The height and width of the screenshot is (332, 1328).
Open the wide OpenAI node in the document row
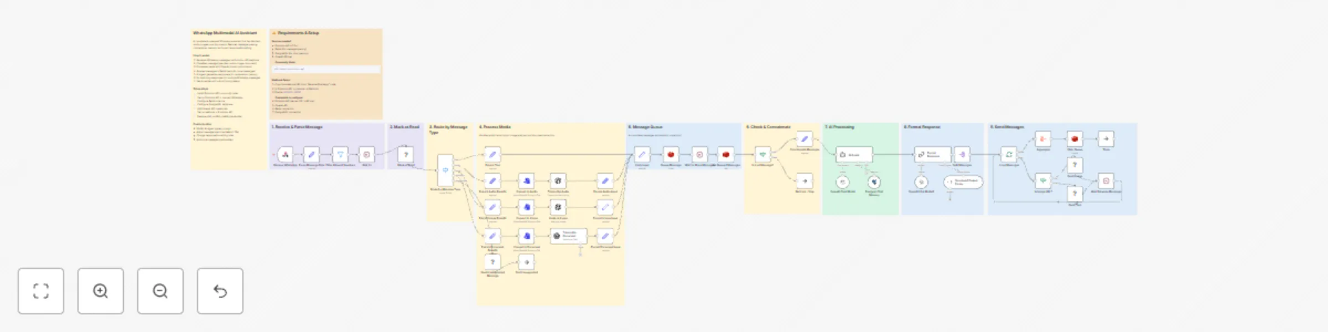(568, 236)
